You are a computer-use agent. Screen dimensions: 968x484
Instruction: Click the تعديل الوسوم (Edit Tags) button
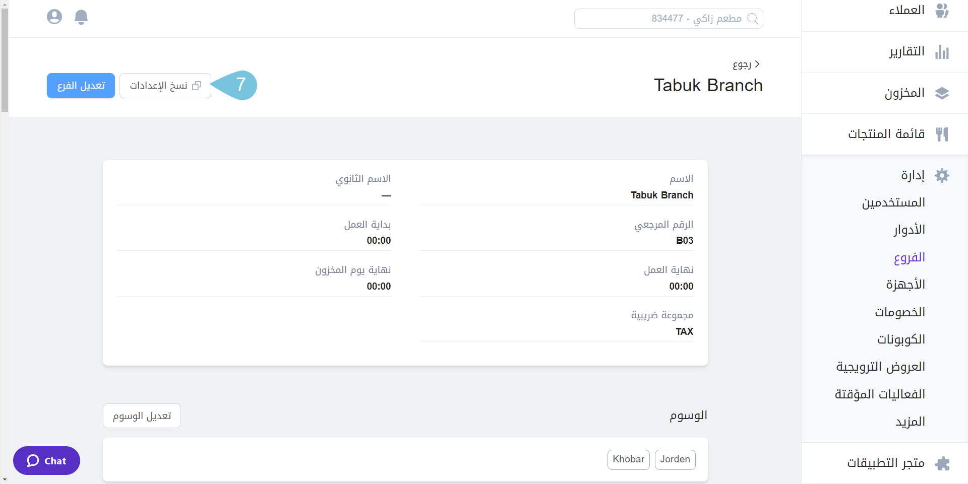tap(142, 416)
